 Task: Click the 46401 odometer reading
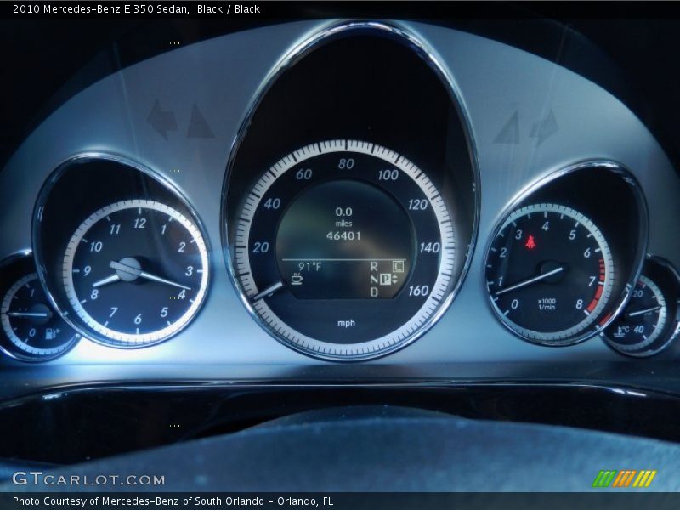(343, 235)
